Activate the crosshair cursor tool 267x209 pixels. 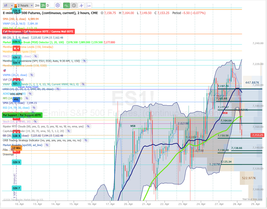(x=81, y=5)
